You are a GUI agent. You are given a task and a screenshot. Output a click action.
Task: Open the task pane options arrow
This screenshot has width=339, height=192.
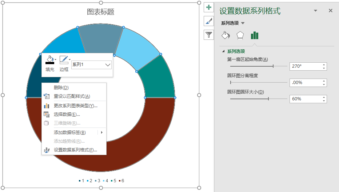pos(315,11)
